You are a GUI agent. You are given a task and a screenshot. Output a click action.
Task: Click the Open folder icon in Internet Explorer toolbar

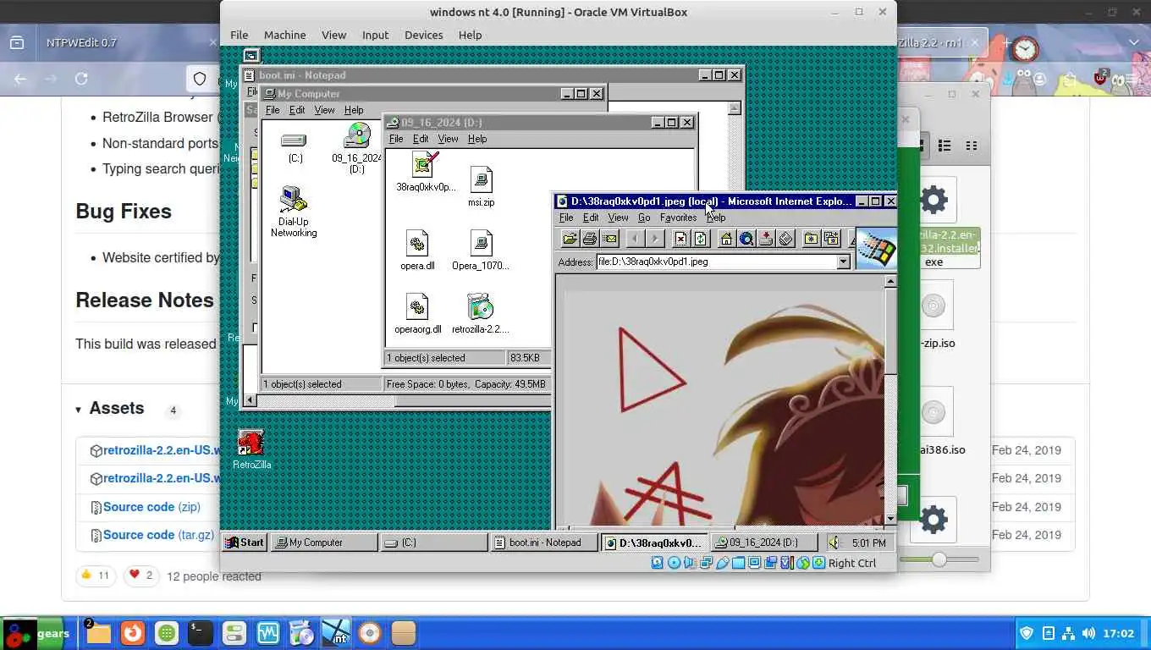coord(570,240)
